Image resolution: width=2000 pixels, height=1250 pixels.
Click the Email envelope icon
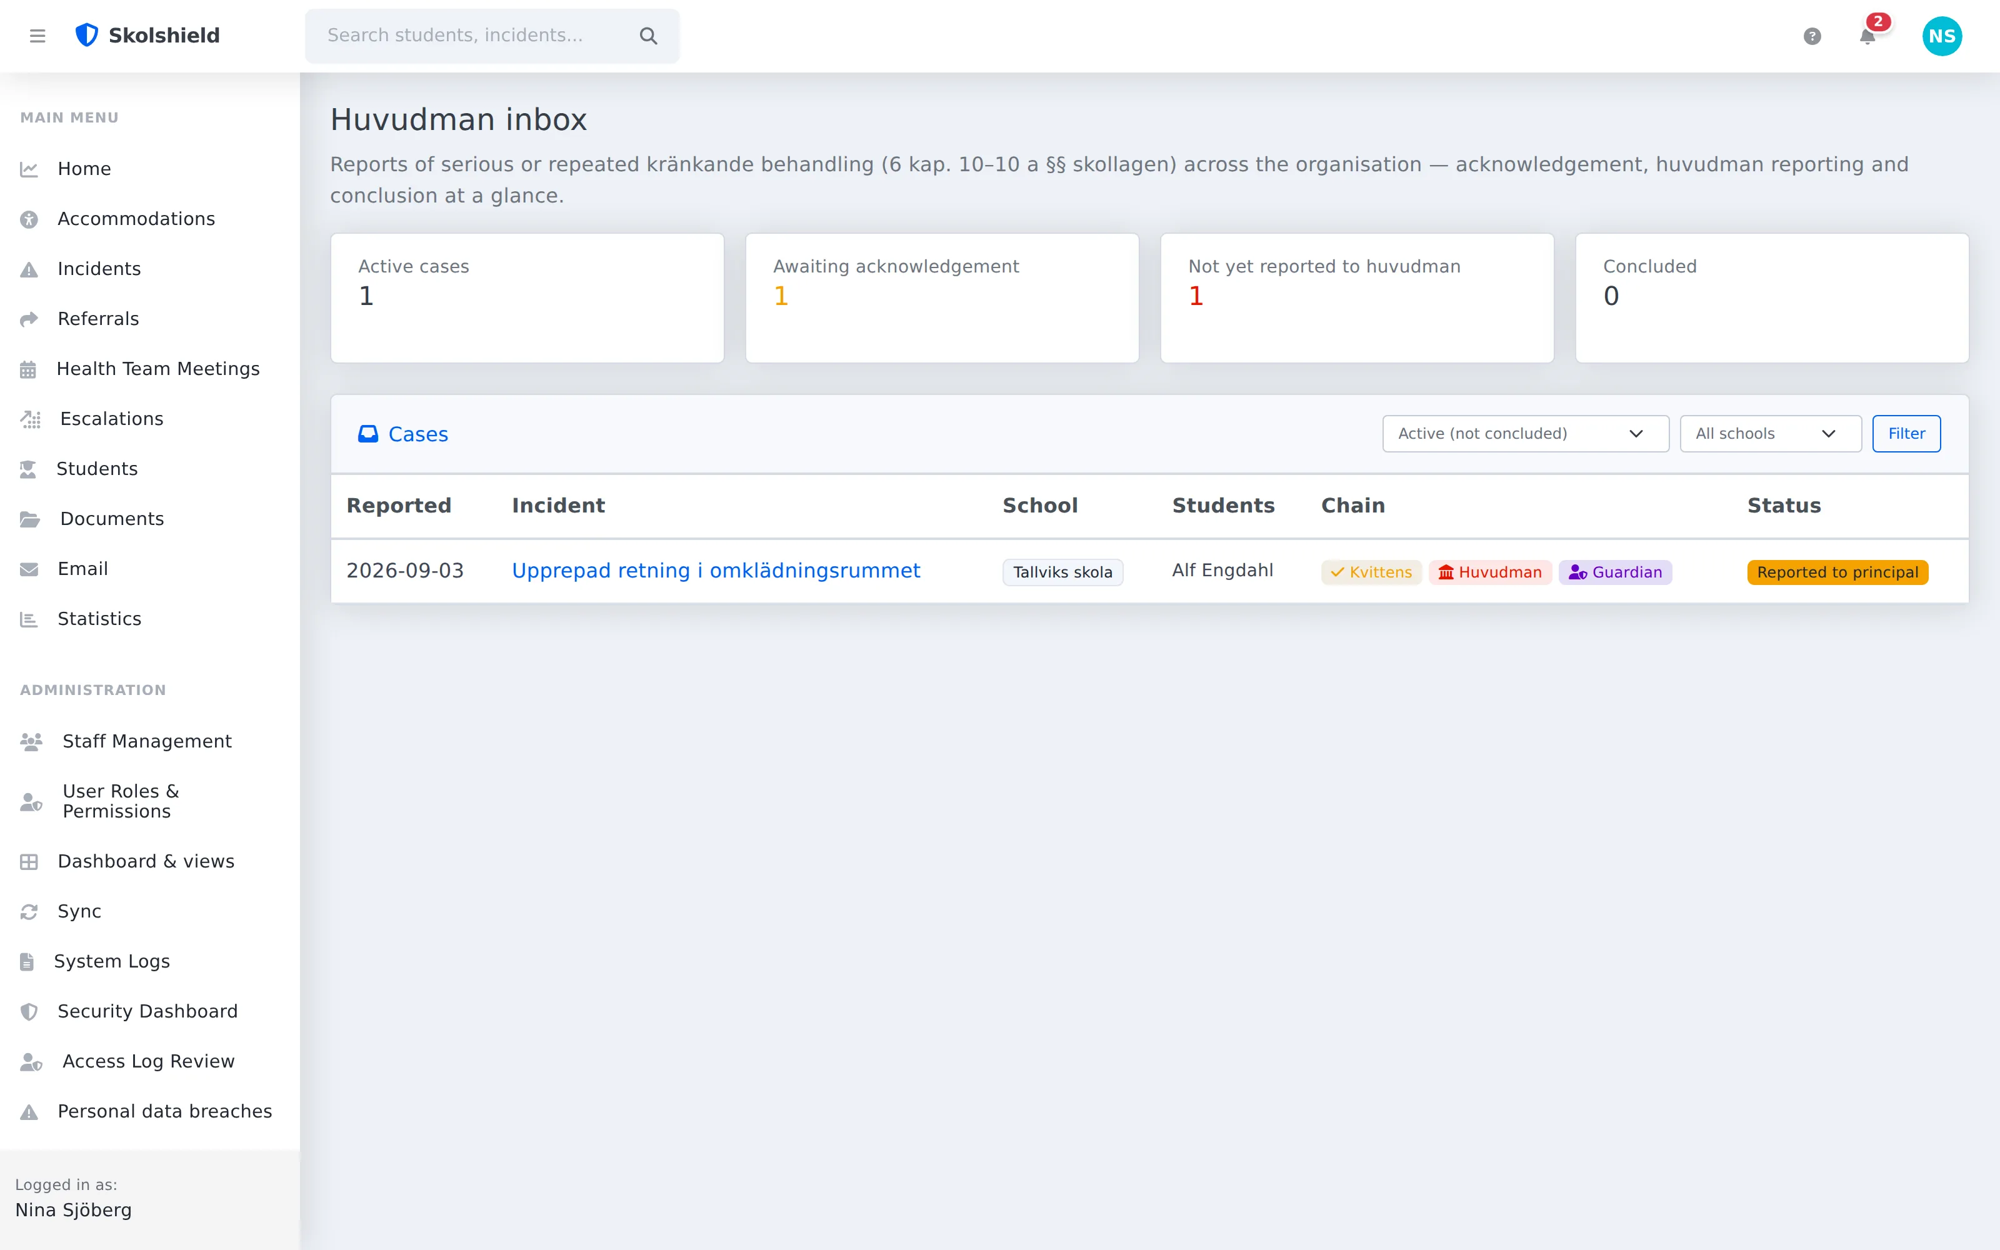coord(29,569)
